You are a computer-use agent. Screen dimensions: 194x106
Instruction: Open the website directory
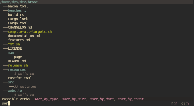(x=15, y=91)
